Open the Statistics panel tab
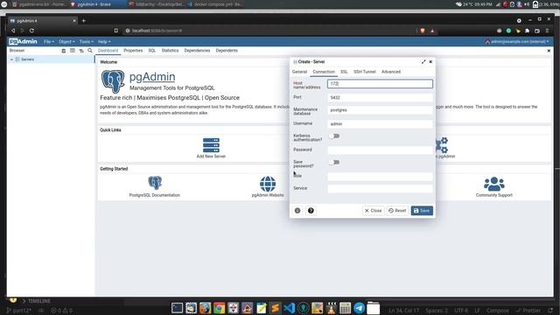 (170, 51)
